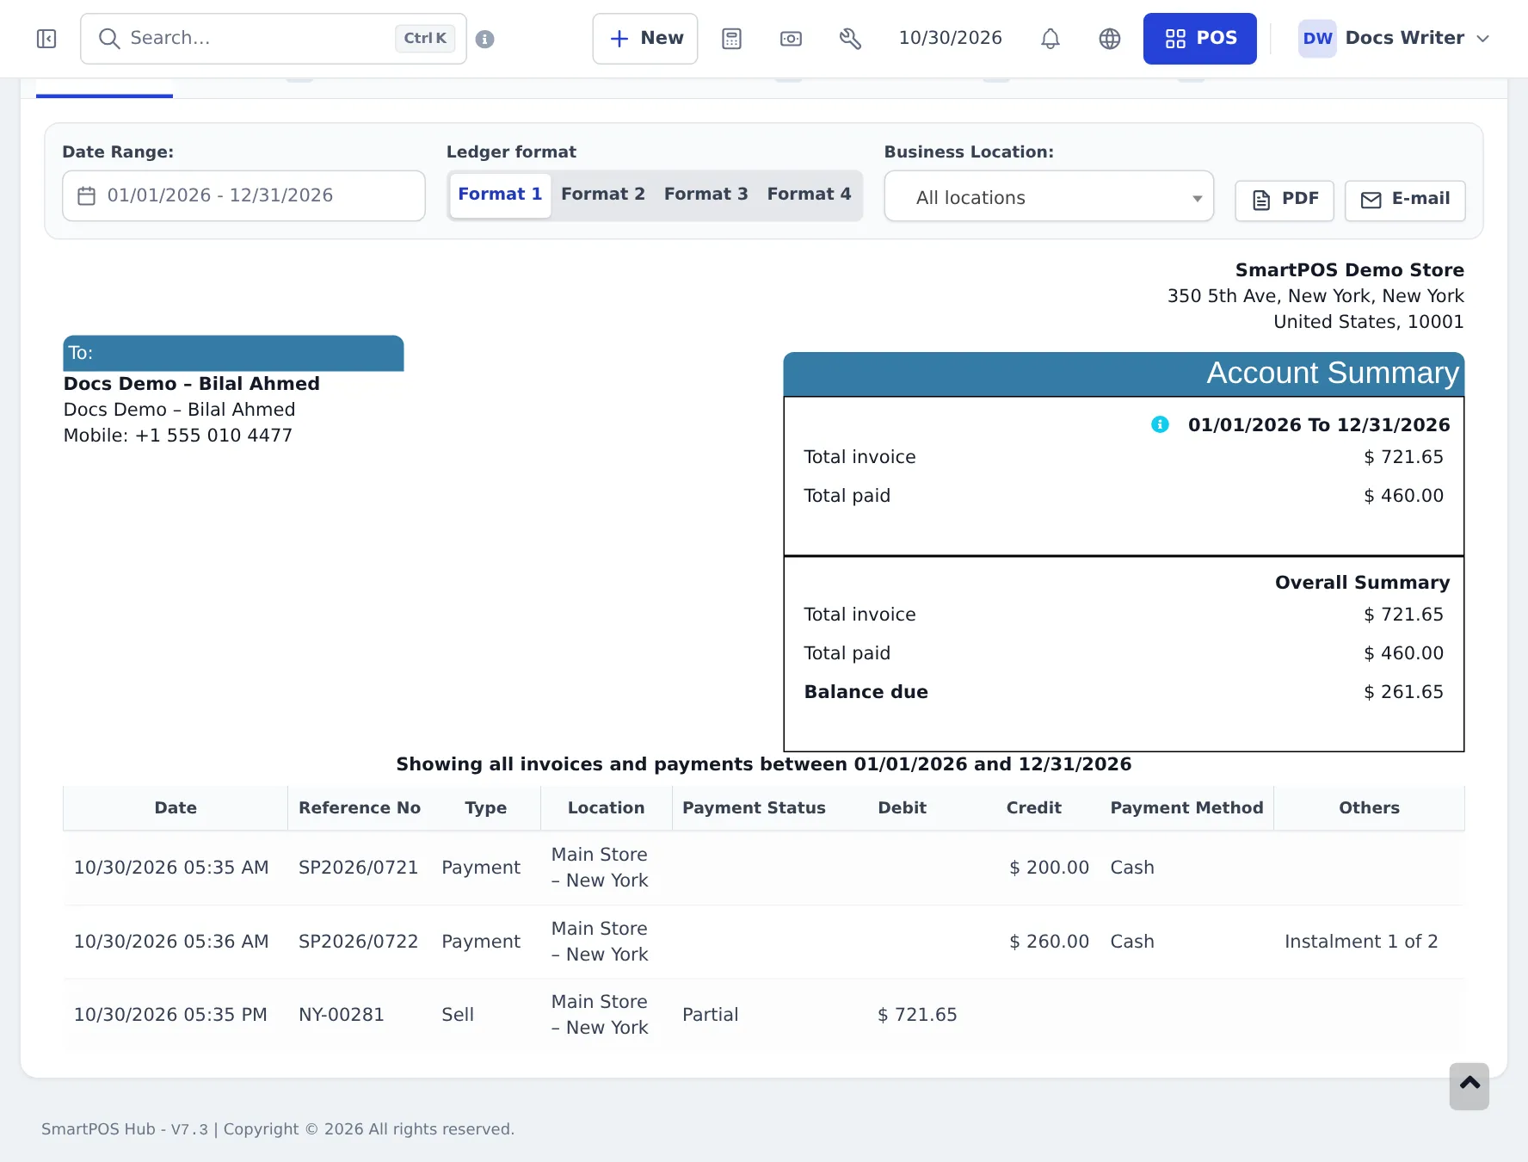Image resolution: width=1528 pixels, height=1162 pixels.
Task: Click the Others column header
Action: (x=1369, y=808)
